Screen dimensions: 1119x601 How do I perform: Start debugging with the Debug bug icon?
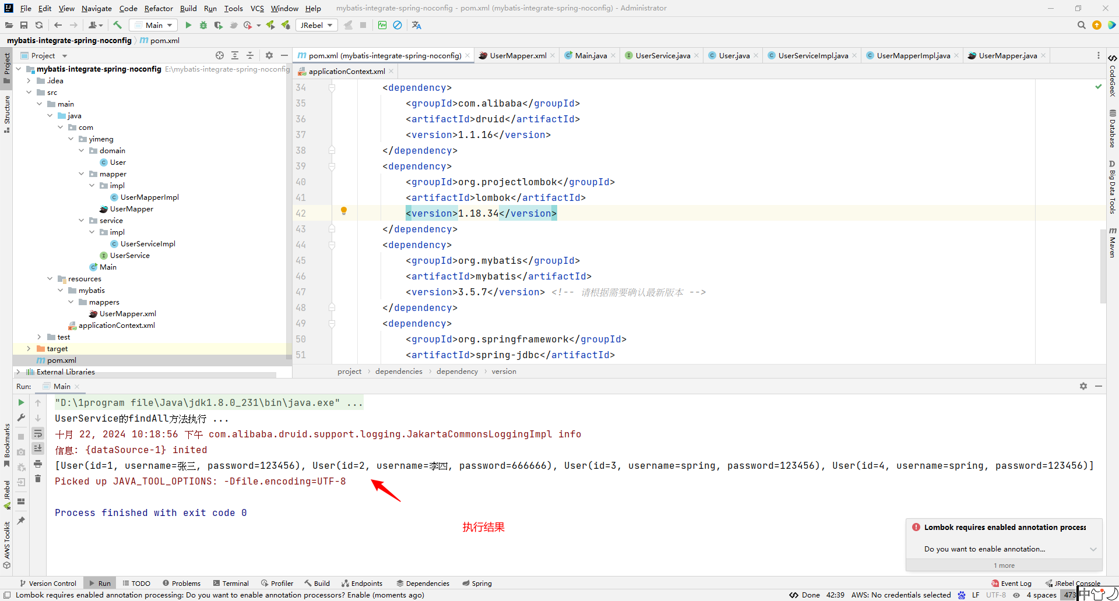(203, 25)
